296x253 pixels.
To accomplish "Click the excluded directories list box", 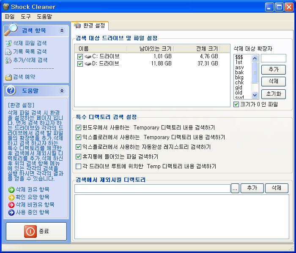I will (182, 217).
